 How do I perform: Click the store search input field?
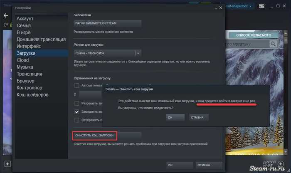click(247, 44)
